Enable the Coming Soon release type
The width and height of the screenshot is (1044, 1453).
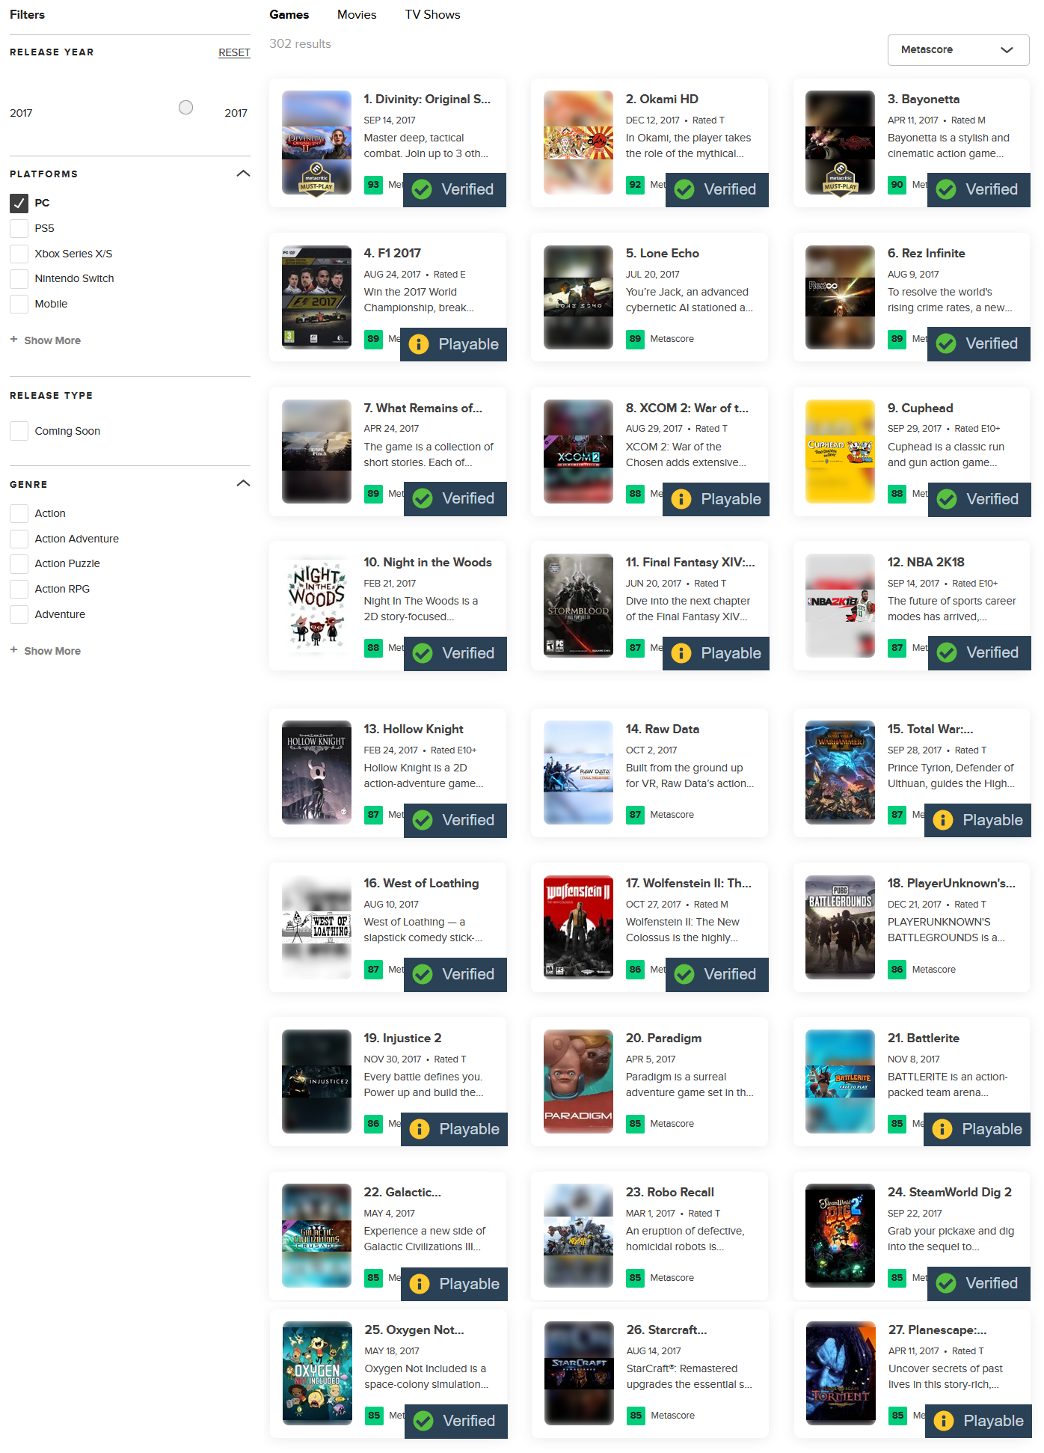pos(19,431)
